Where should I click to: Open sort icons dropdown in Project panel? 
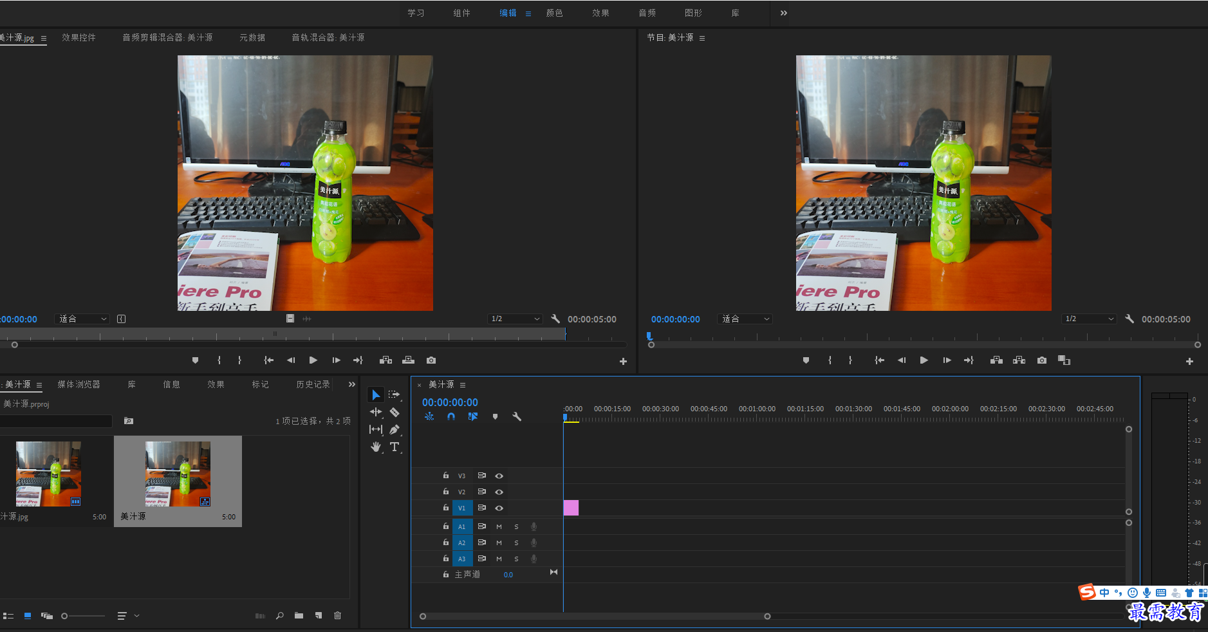[x=128, y=616]
